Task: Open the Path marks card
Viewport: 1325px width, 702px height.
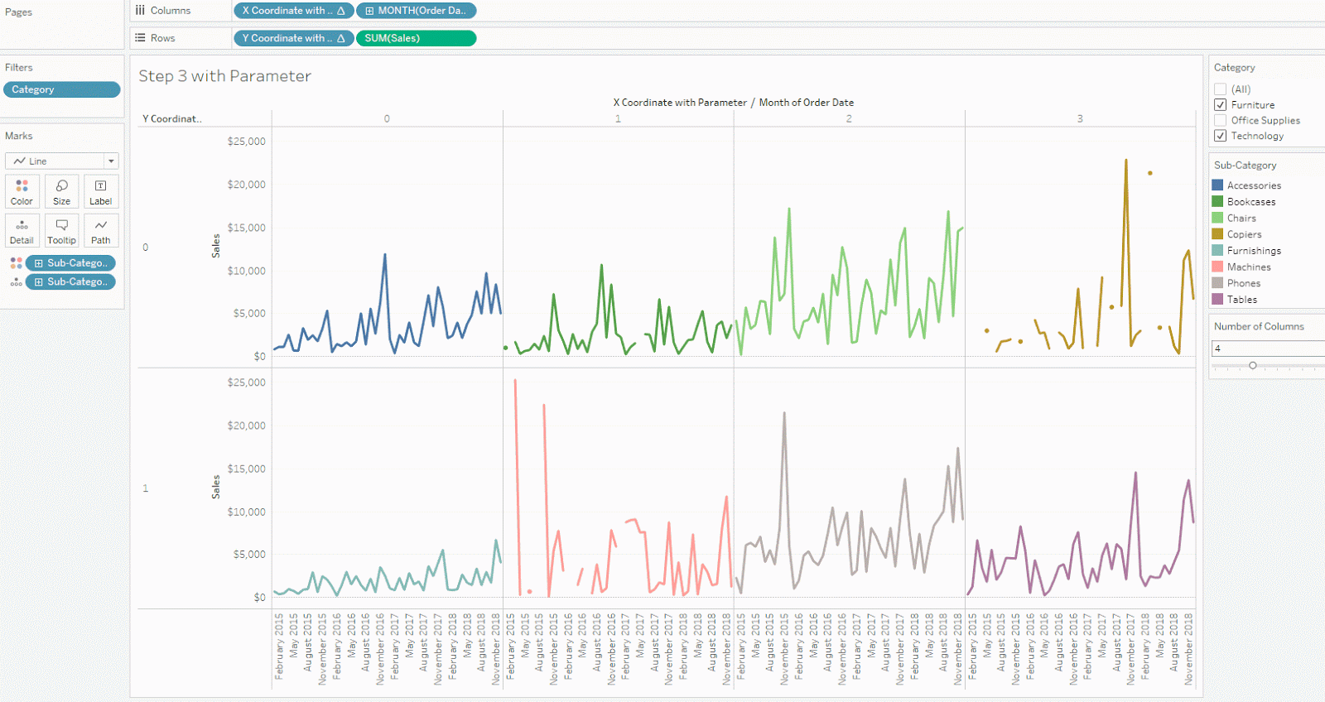Action: click(x=101, y=231)
